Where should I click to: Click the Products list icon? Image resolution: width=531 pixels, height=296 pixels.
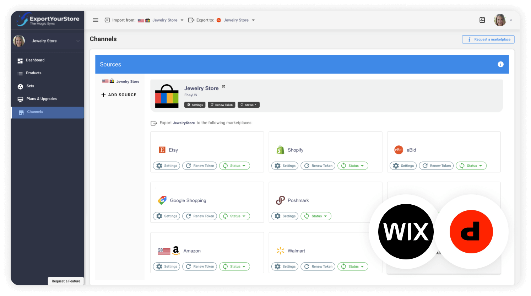(x=20, y=74)
